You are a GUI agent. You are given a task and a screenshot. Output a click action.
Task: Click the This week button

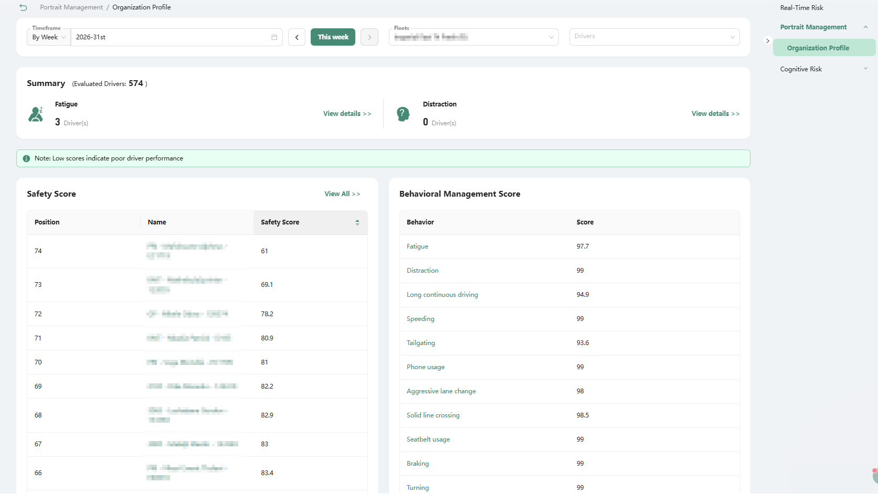click(x=333, y=37)
